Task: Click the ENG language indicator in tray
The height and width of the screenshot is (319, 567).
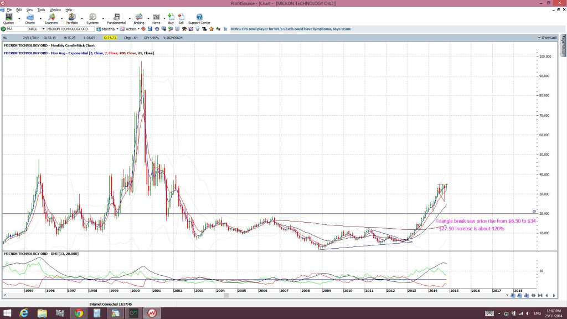Action: [537, 313]
